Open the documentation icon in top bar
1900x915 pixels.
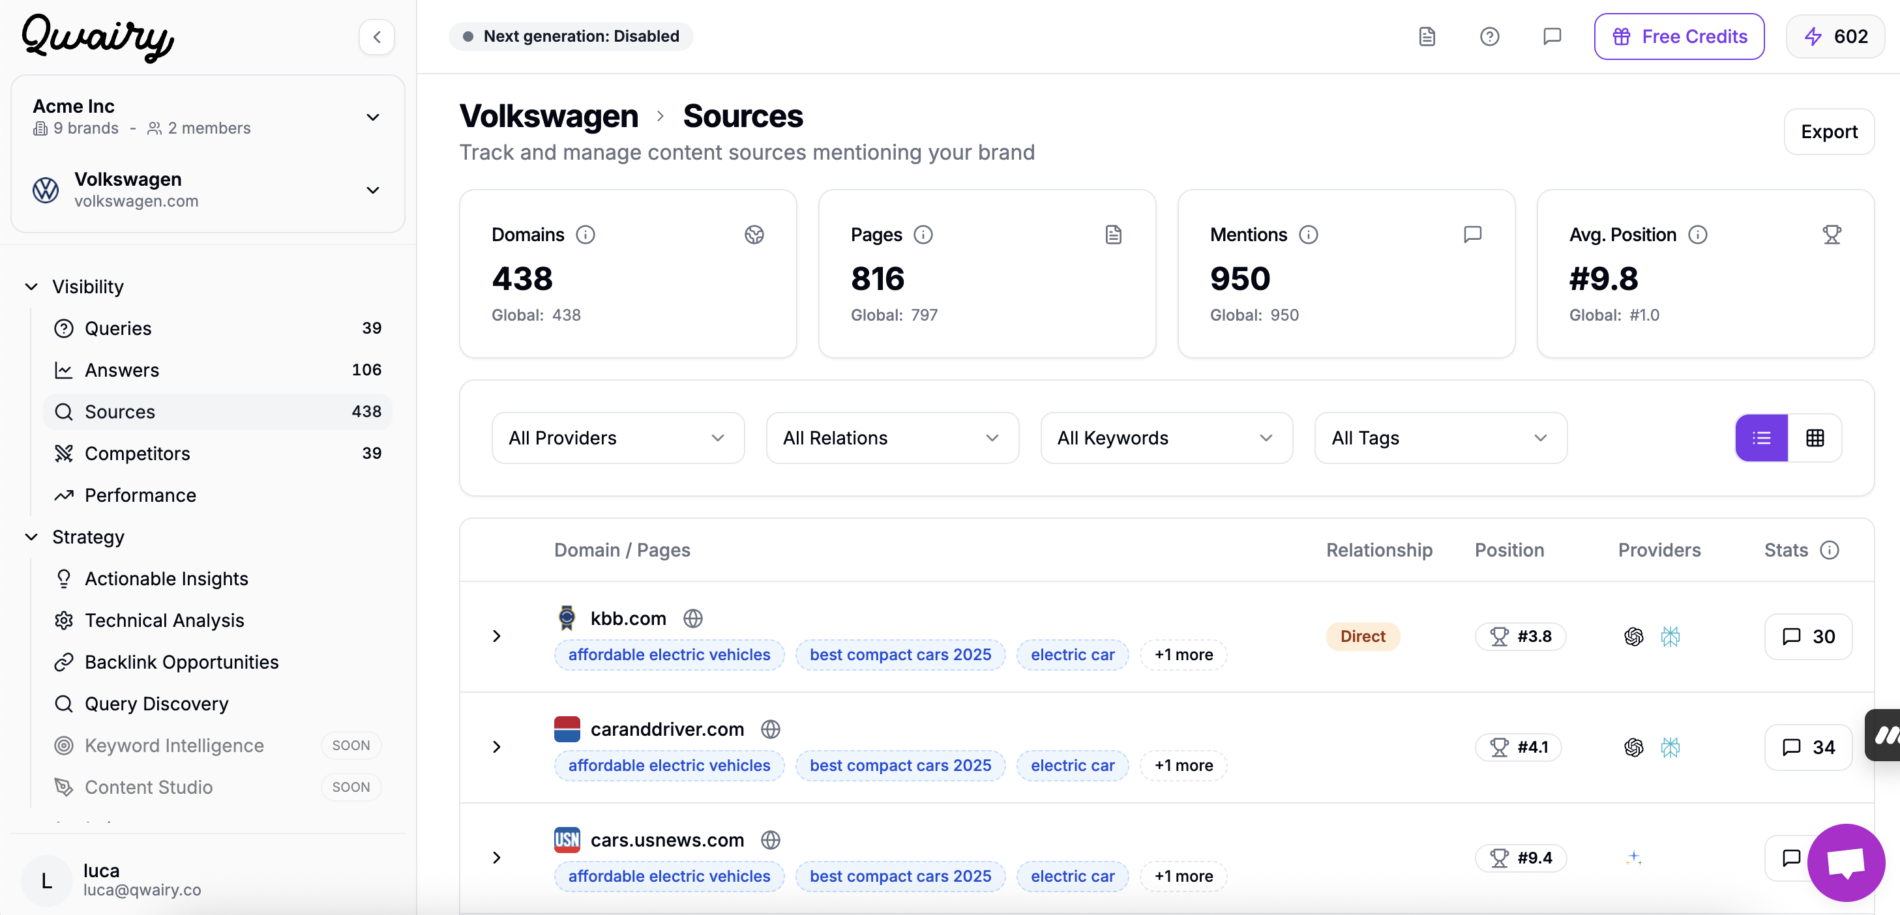[1427, 36]
